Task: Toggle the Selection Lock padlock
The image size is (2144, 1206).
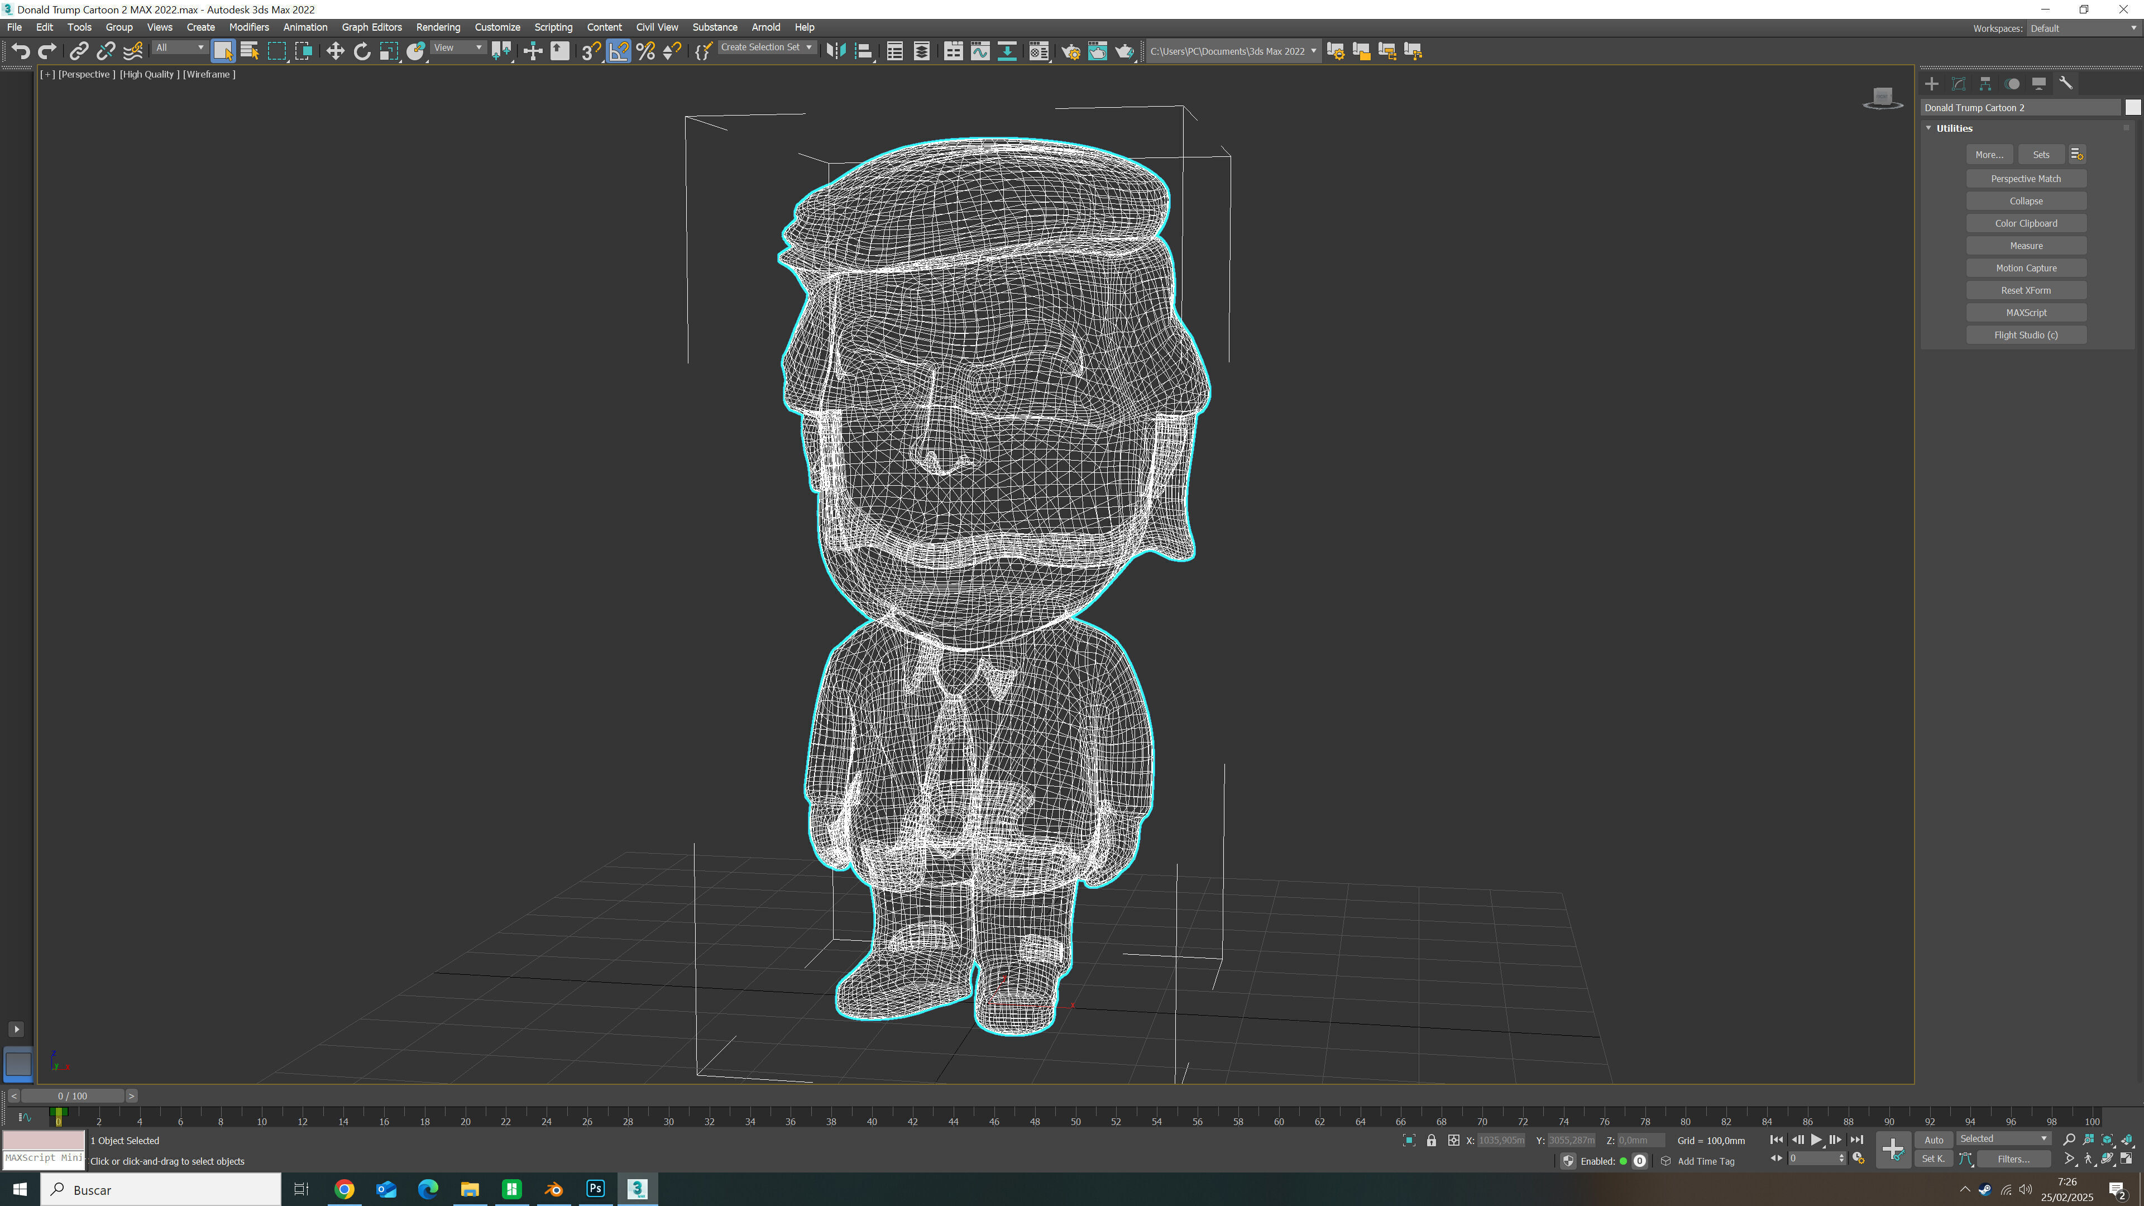Action: [1432, 1140]
